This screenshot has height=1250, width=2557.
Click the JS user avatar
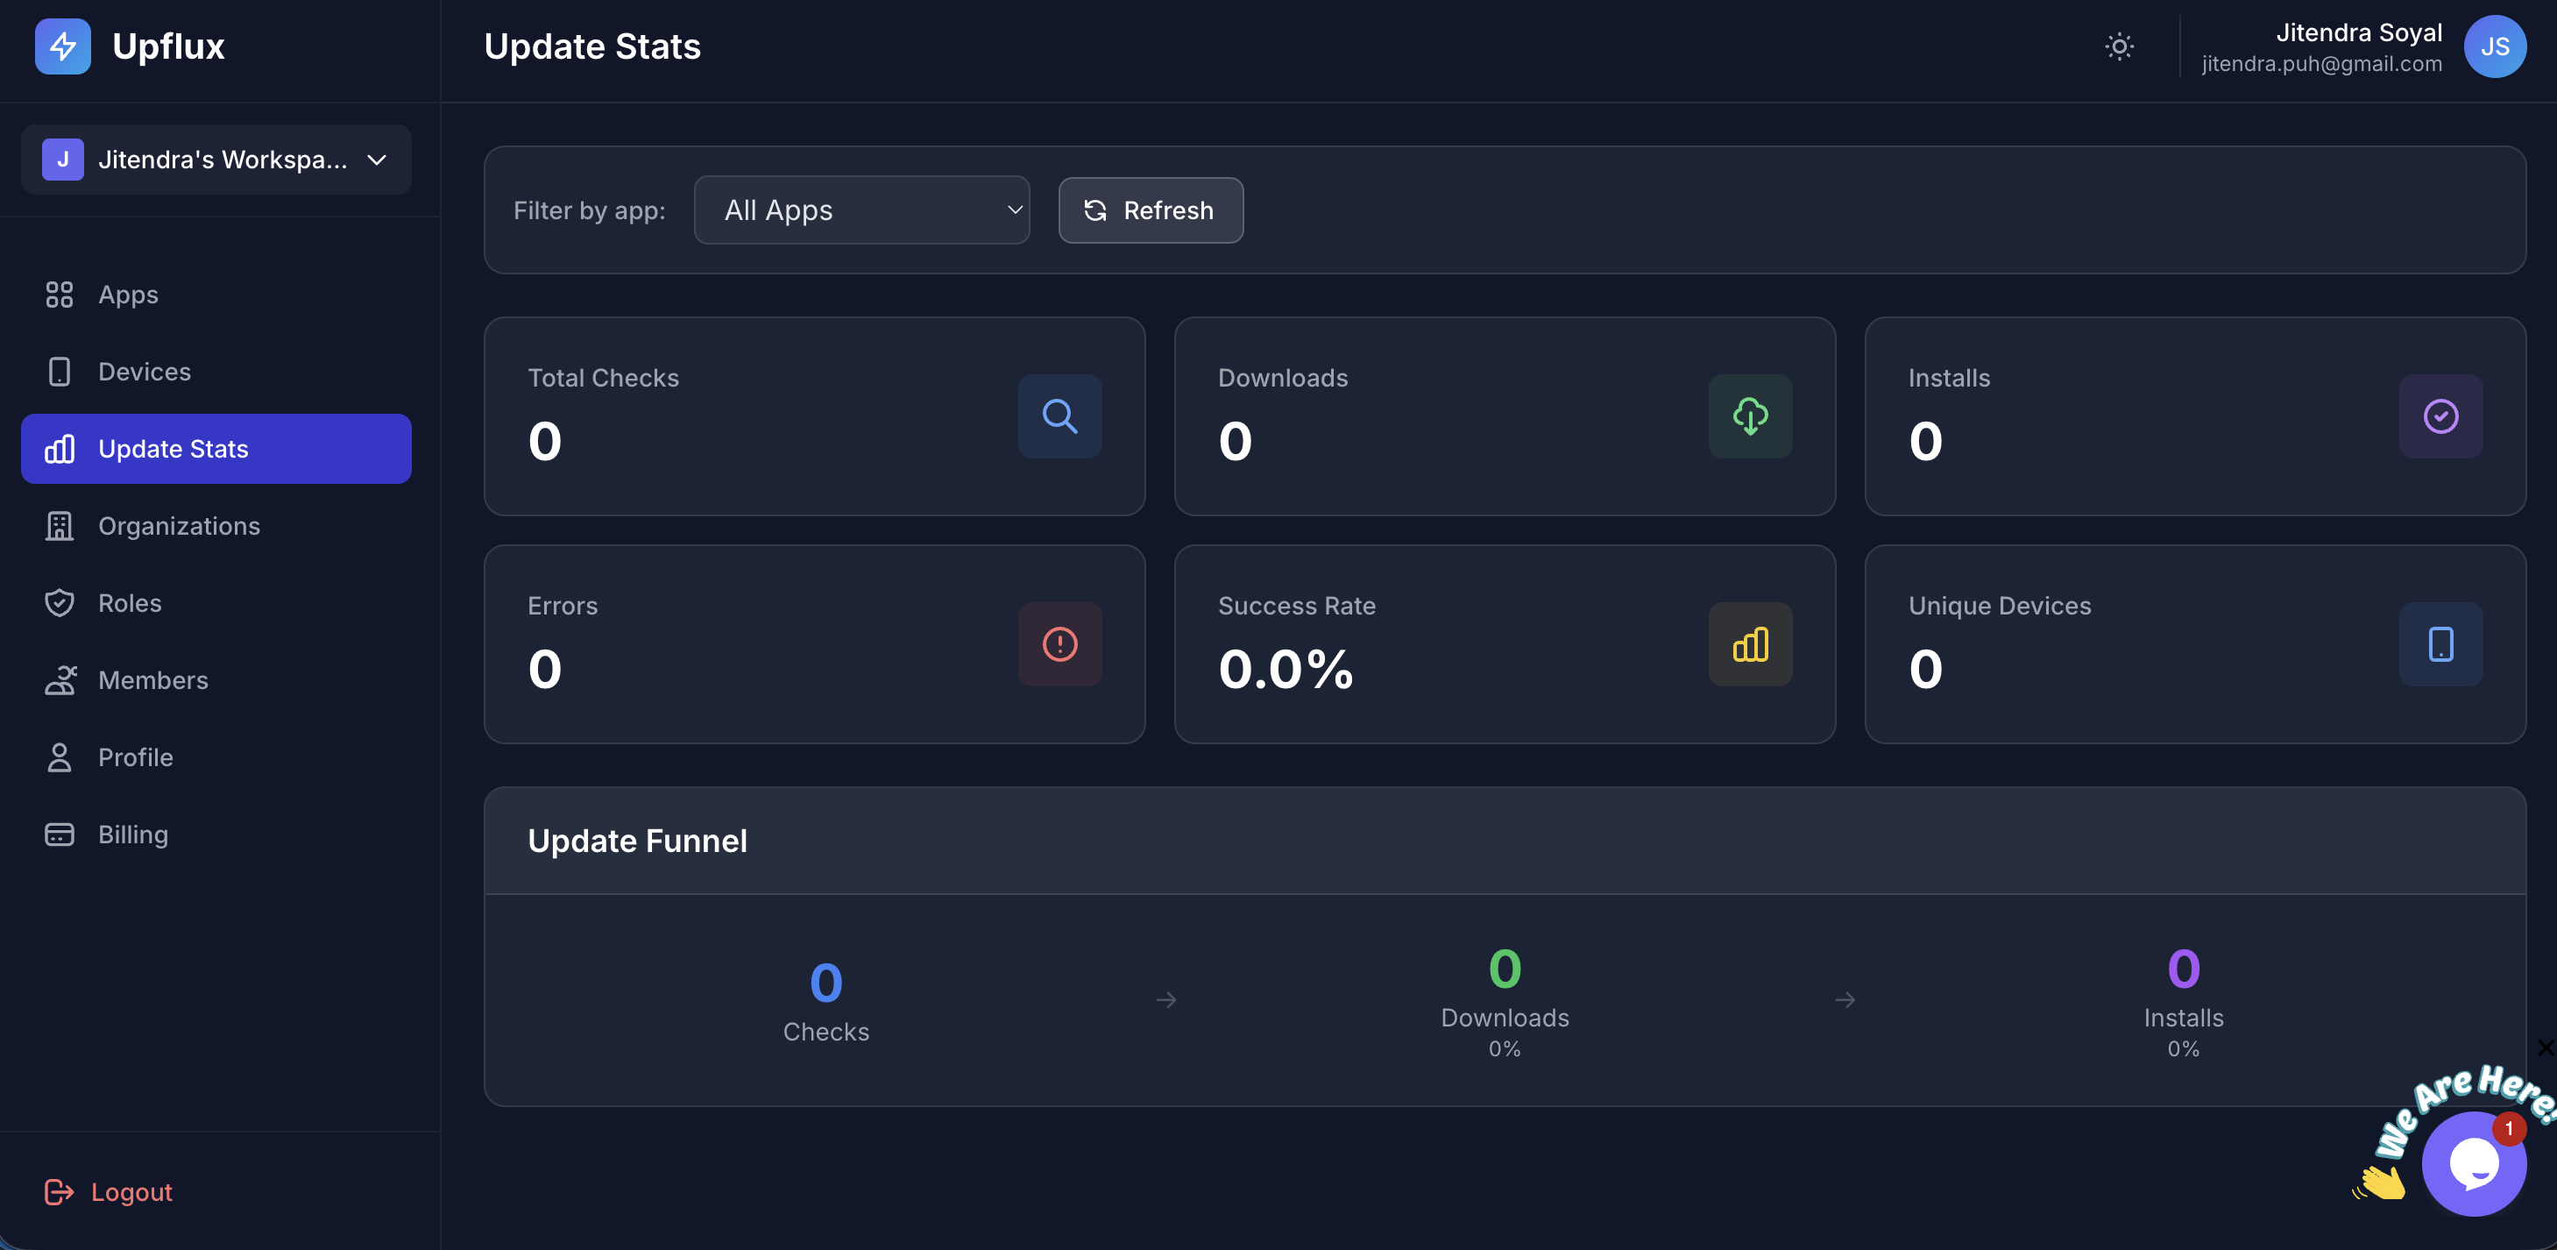tap(2494, 46)
